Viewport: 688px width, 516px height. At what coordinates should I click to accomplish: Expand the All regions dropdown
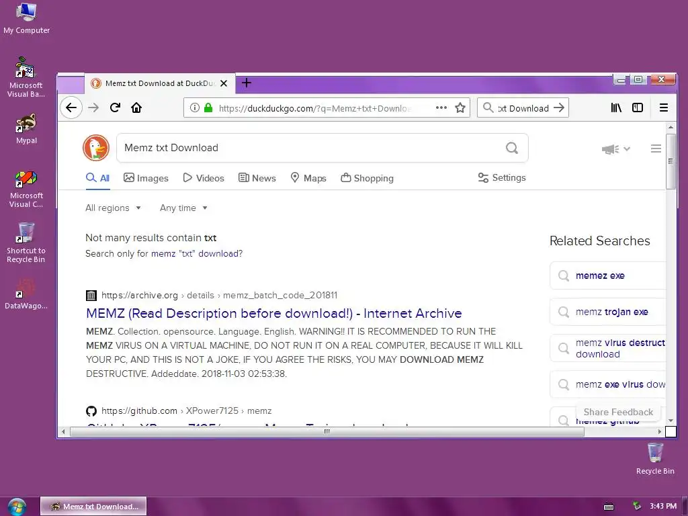(x=113, y=208)
